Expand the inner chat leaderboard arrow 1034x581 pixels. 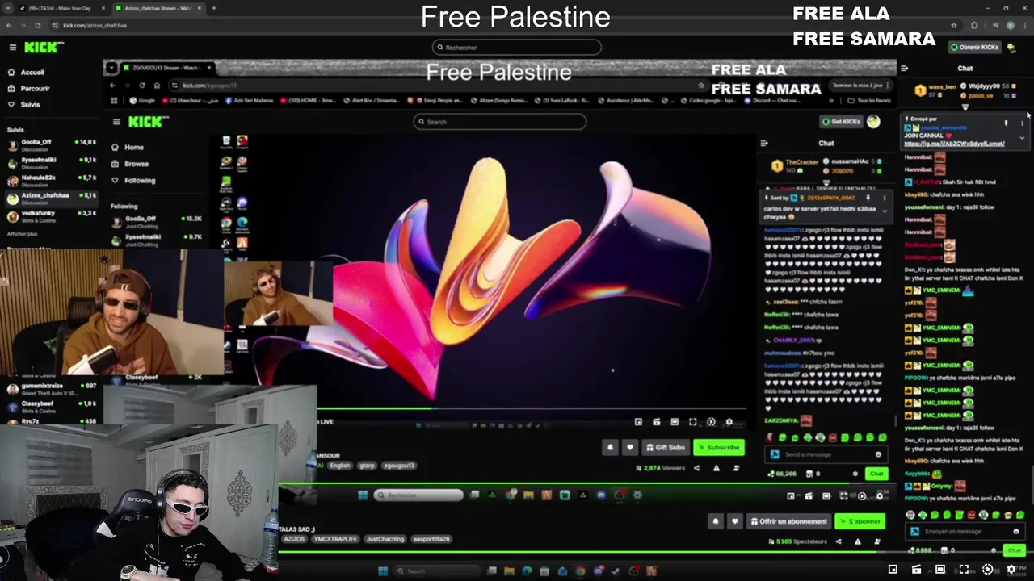click(x=826, y=182)
